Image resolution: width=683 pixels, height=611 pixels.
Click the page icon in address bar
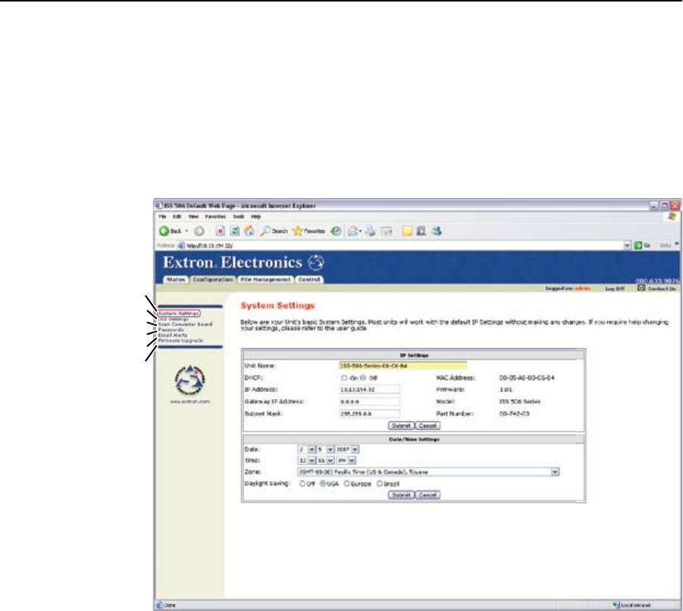181,245
